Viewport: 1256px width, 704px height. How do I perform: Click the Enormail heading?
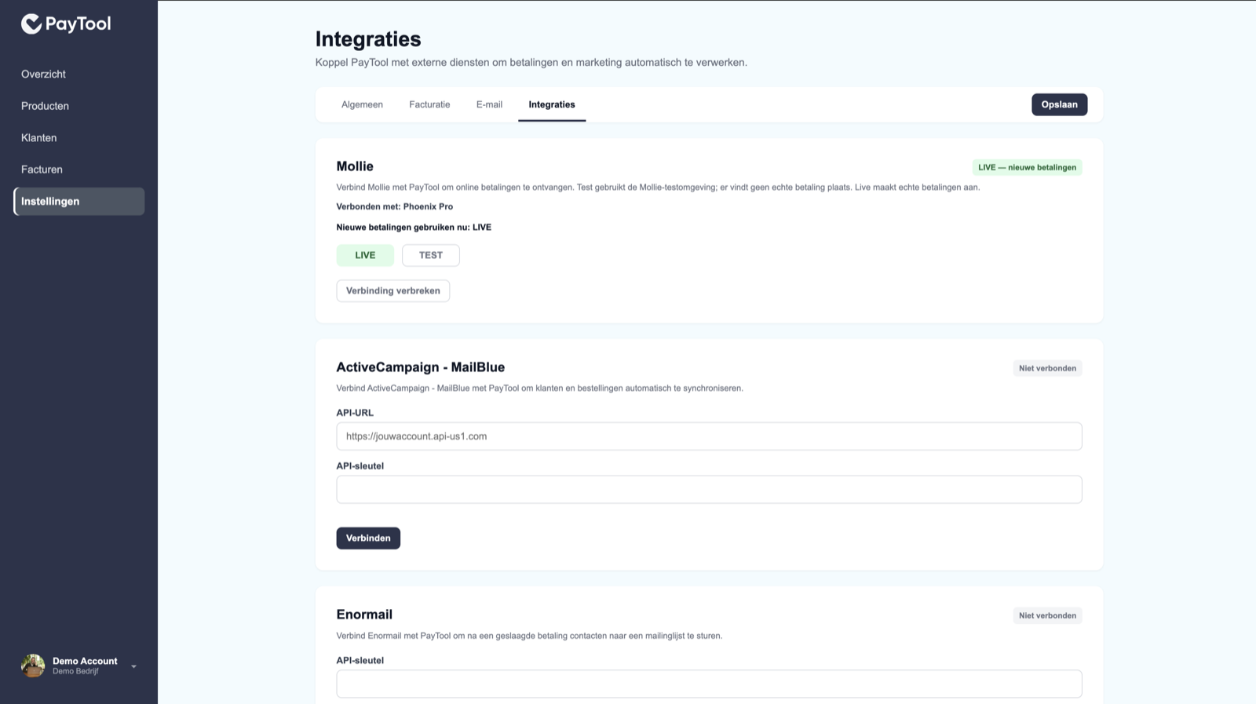click(x=364, y=615)
